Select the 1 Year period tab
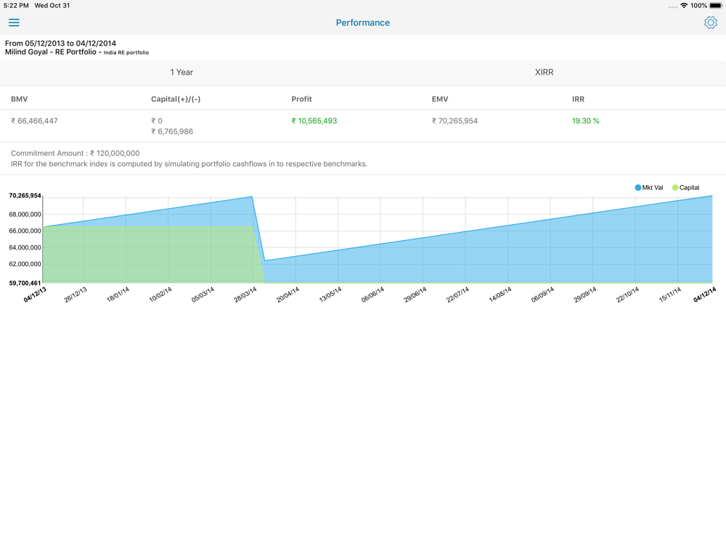 [181, 73]
